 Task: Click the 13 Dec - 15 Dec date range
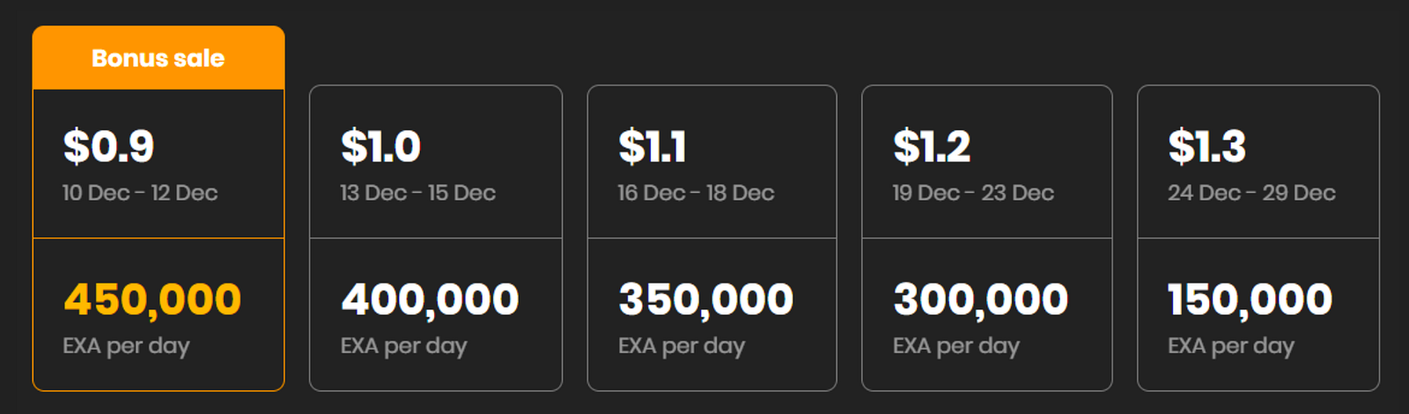tap(417, 193)
